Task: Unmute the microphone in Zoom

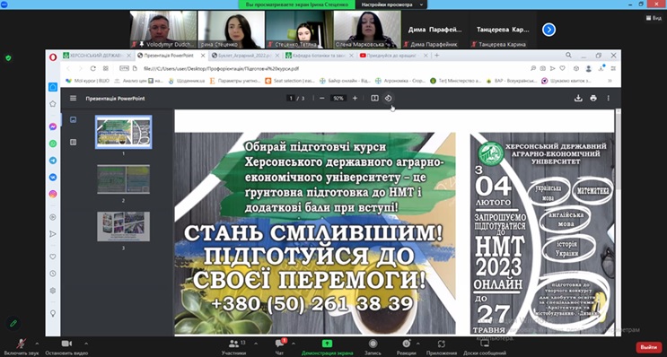Action: (x=21, y=346)
